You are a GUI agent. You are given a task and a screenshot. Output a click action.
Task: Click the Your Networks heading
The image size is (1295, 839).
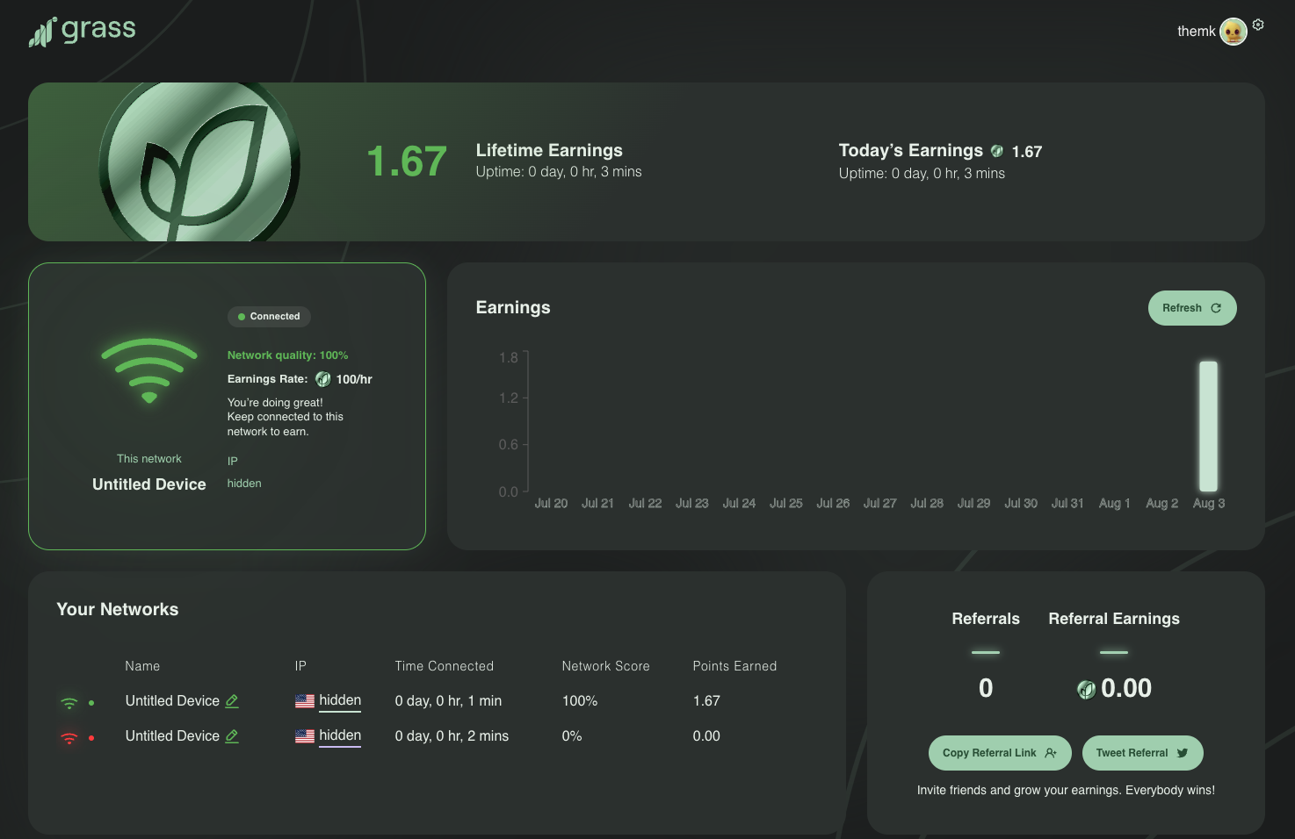tap(118, 609)
